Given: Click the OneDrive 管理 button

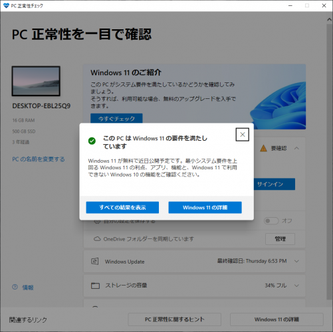Looking at the screenshot, I should pyautogui.click(x=280, y=239).
